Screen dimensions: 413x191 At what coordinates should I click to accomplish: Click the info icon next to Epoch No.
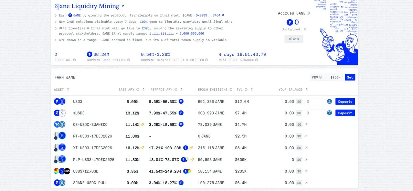[x=74, y=60]
